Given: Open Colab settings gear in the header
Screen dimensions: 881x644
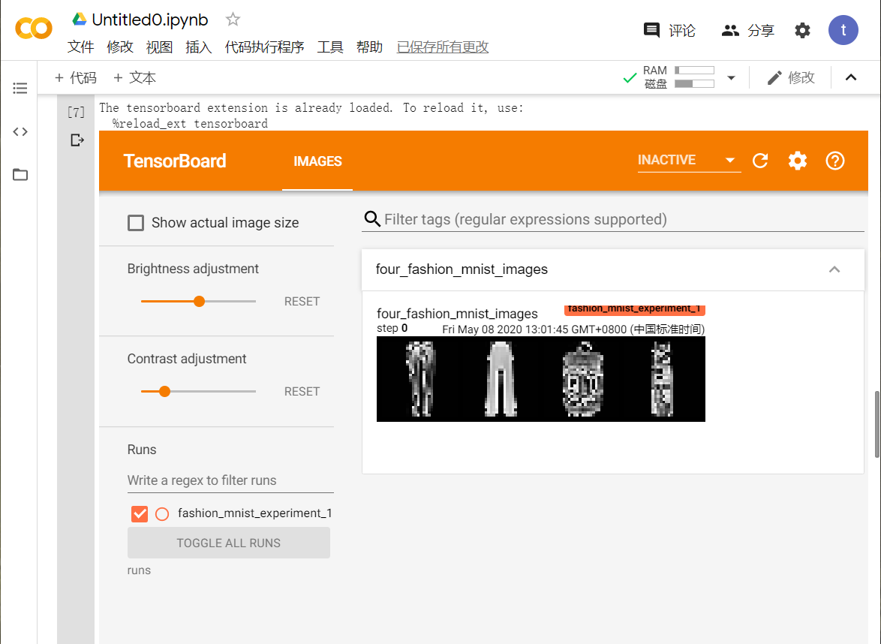Looking at the screenshot, I should 802,30.
